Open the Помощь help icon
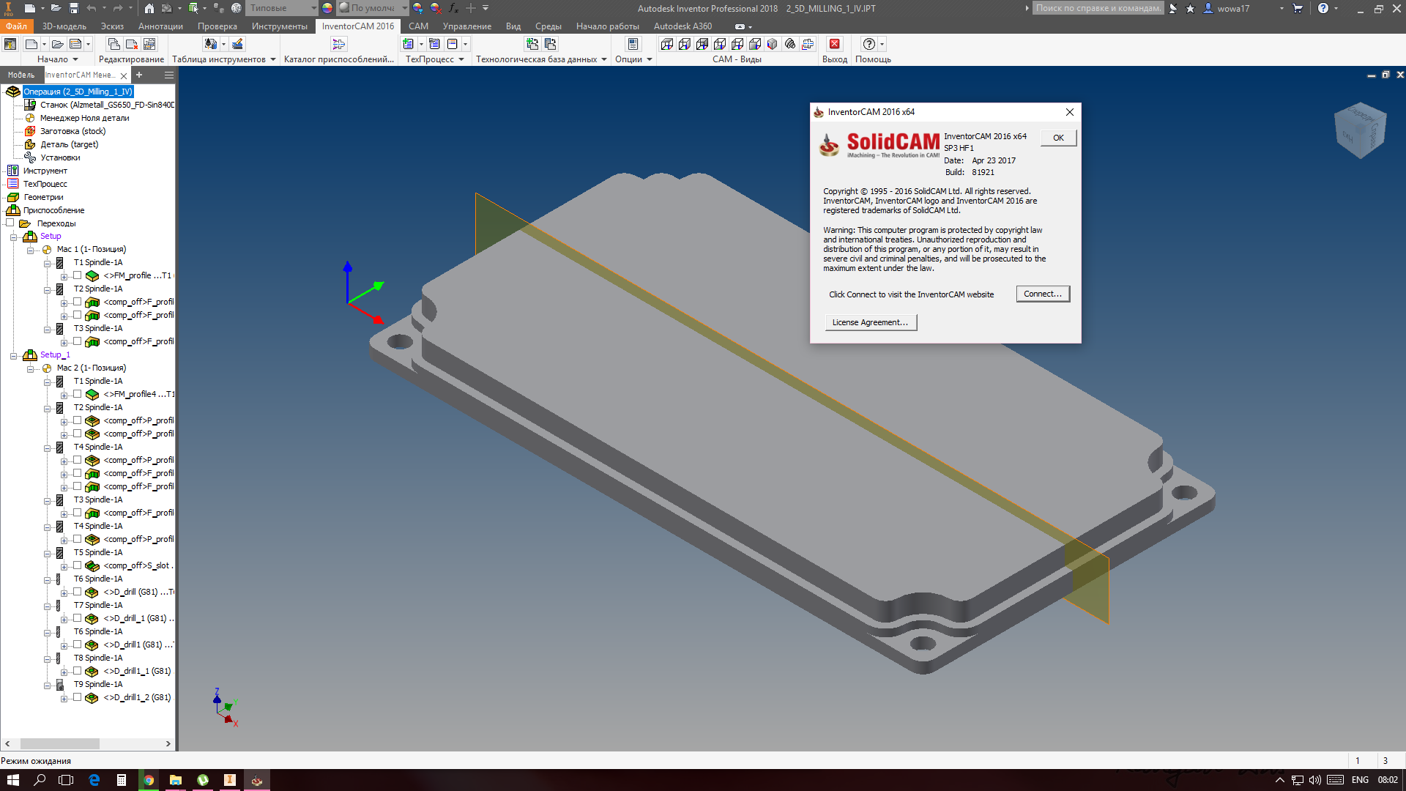1406x791 pixels. click(868, 44)
